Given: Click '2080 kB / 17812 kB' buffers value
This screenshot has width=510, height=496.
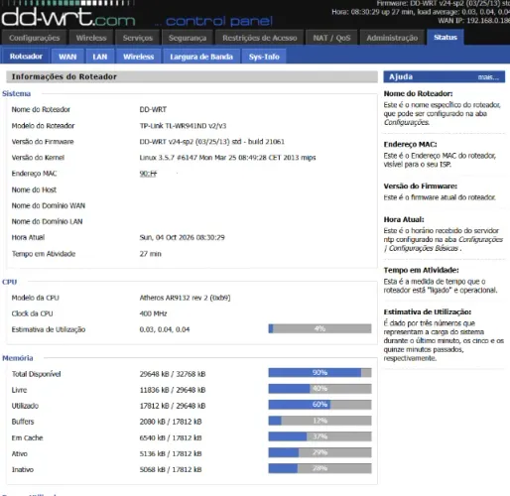Looking at the screenshot, I should (x=171, y=422).
